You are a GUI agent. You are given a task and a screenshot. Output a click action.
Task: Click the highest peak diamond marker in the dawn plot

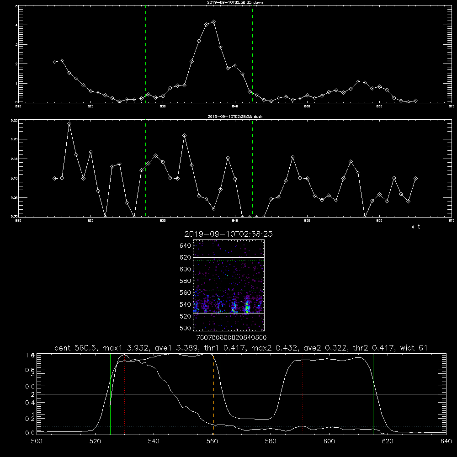coord(213,22)
